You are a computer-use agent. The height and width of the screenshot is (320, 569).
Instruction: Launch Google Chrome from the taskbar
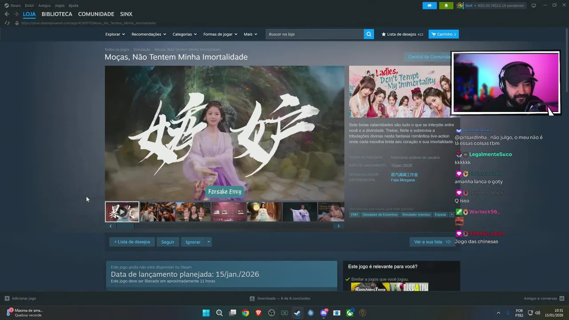(x=245, y=313)
